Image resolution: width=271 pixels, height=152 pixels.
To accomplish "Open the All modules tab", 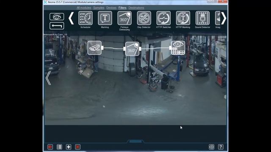I will [x=84, y=8].
